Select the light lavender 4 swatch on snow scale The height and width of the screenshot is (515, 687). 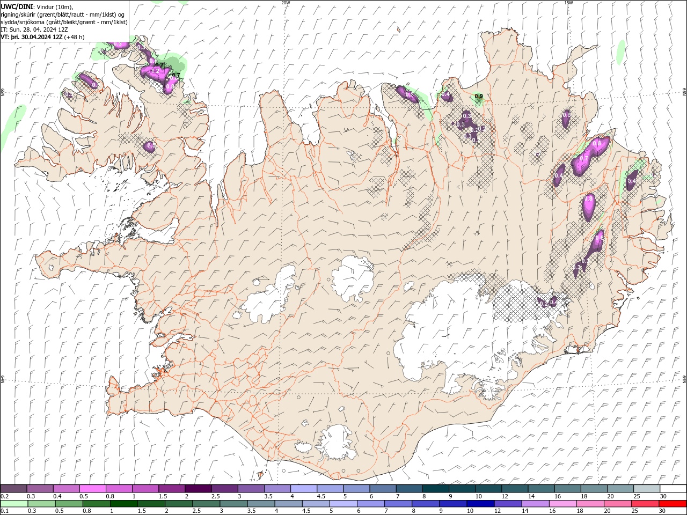[303, 489]
